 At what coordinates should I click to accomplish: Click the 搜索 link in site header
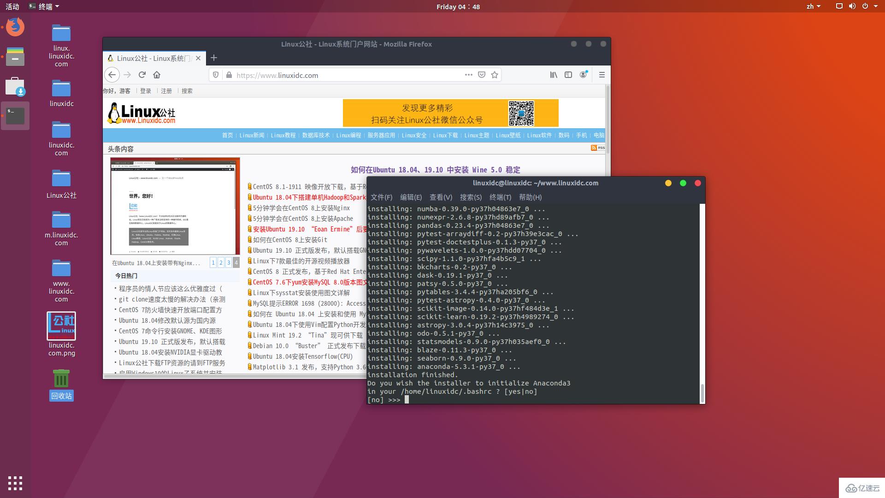[187, 91]
